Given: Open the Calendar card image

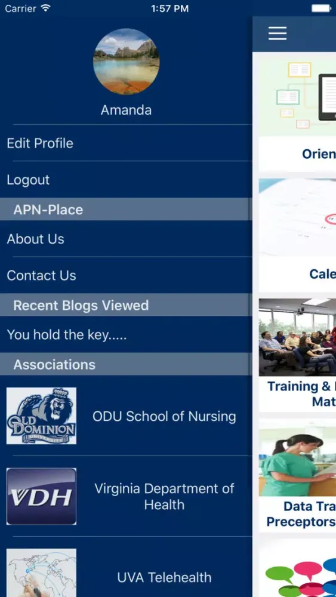Looking at the screenshot, I should 297,217.
